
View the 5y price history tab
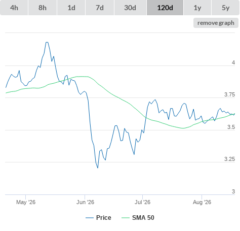pos(226,8)
